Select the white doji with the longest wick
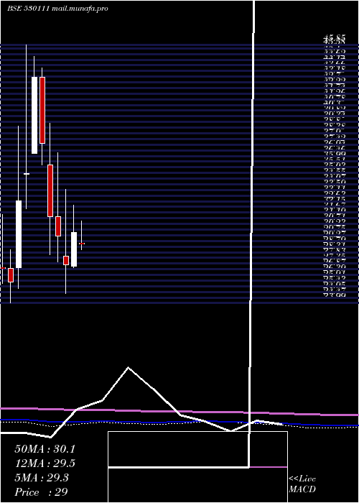 27,174
